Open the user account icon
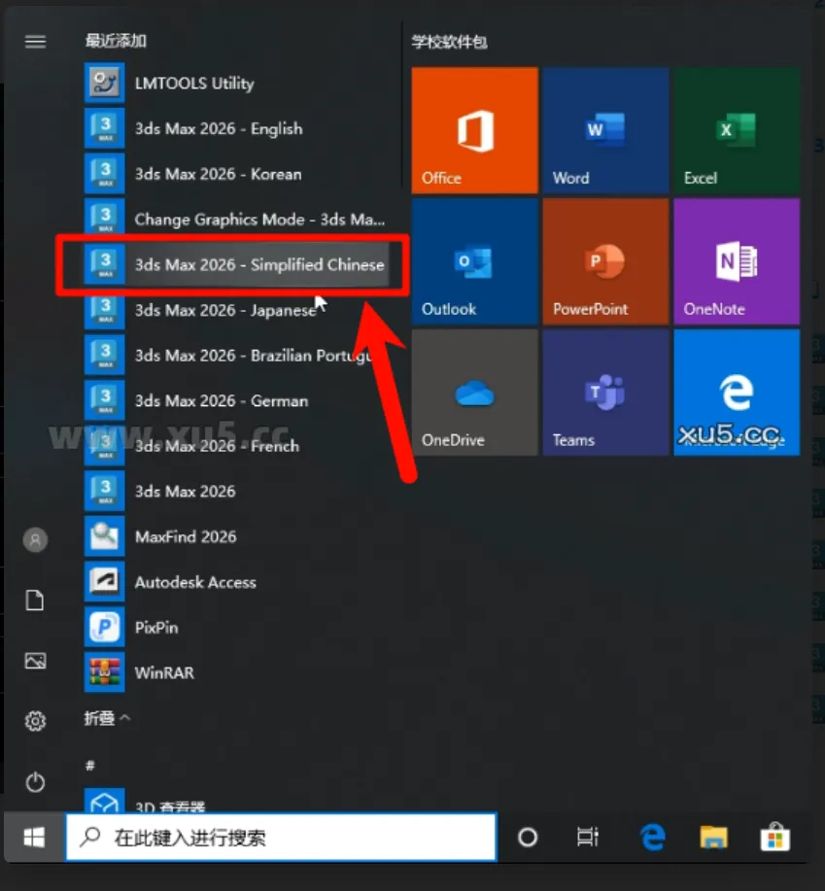 (35, 540)
